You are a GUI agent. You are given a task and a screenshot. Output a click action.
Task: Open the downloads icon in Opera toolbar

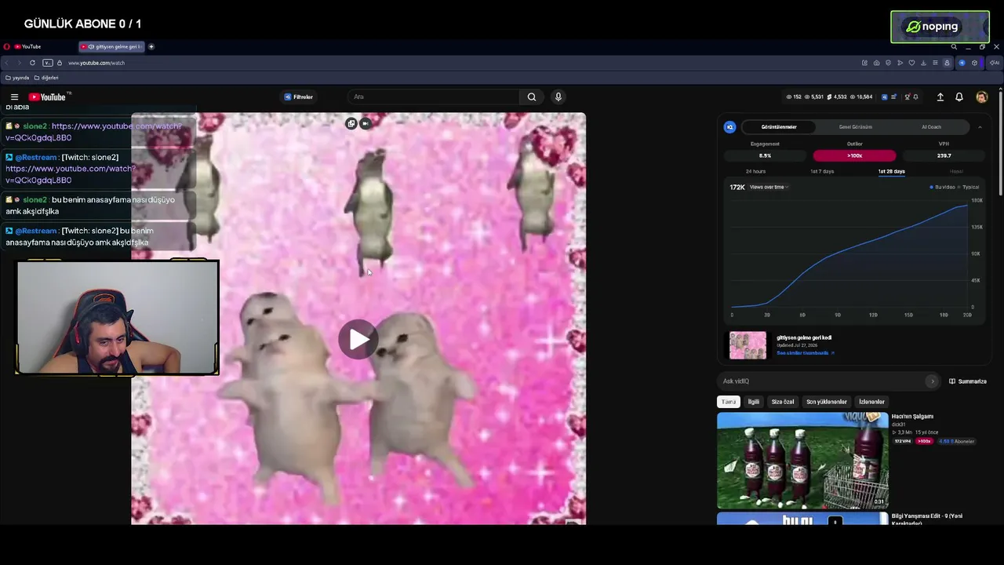click(923, 63)
